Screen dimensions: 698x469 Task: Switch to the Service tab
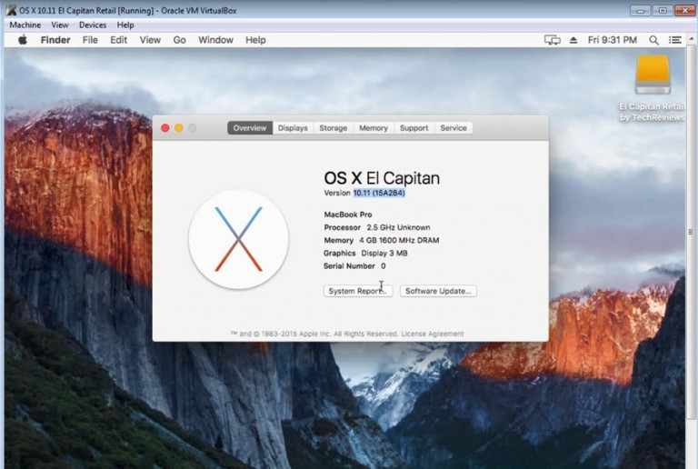pyautogui.click(x=454, y=128)
